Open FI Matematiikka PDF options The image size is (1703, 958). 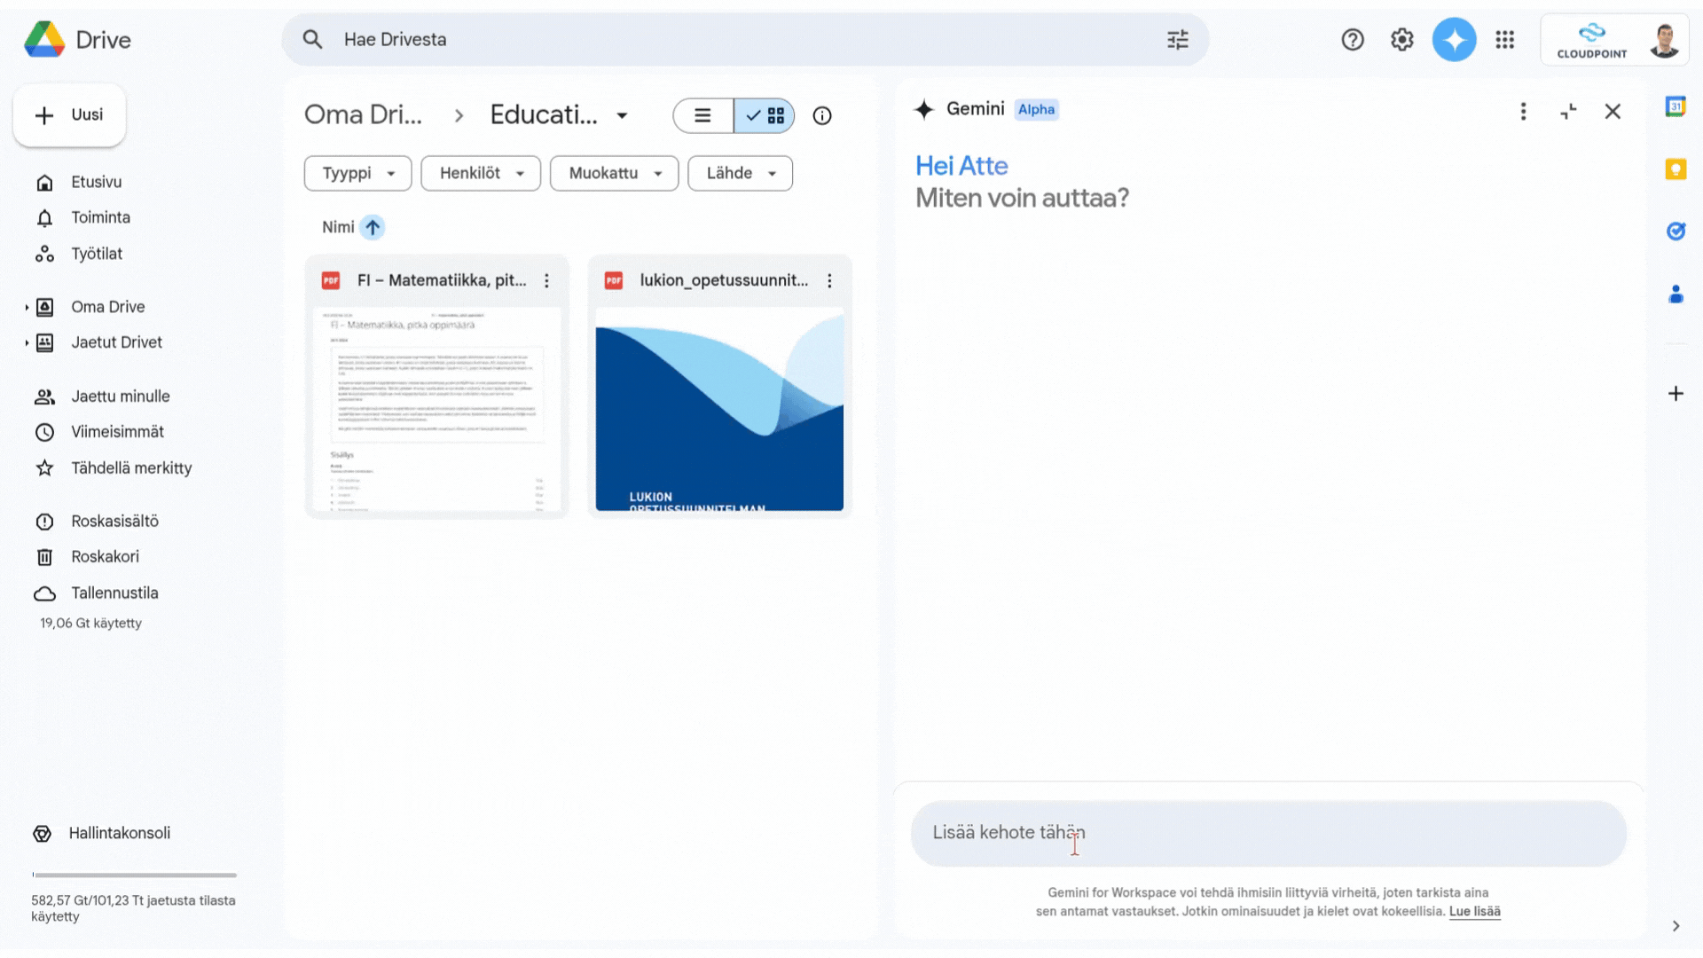point(547,279)
